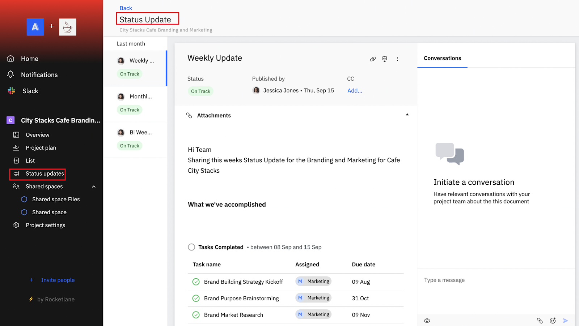Screen dimensions: 579x326
Task: Open City Stacks Cafe Branding project
Action: pyautogui.click(x=60, y=120)
